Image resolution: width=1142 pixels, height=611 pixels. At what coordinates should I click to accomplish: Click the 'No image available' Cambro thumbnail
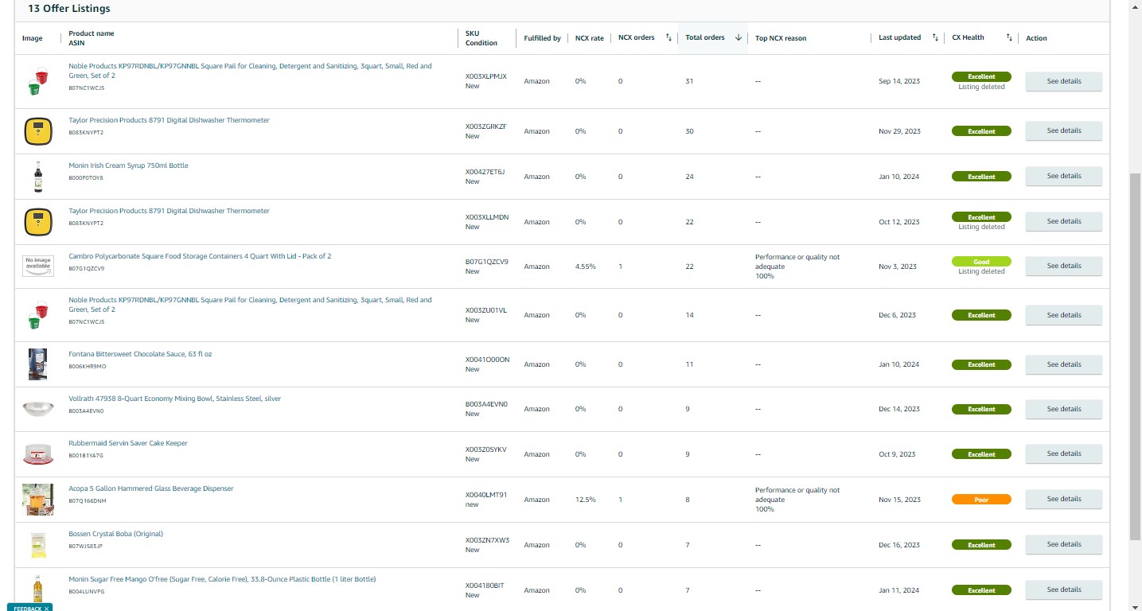click(37, 266)
